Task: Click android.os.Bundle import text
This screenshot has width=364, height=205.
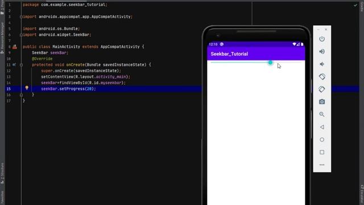Action: click(x=58, y=29)
